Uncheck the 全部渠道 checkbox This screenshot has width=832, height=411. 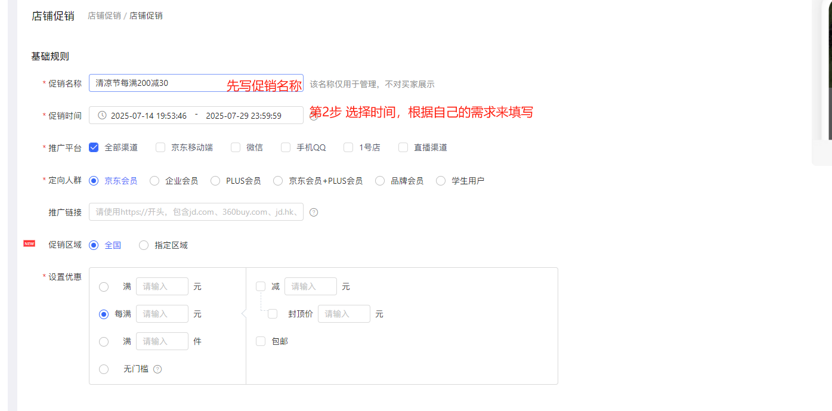tap(94, 147)
